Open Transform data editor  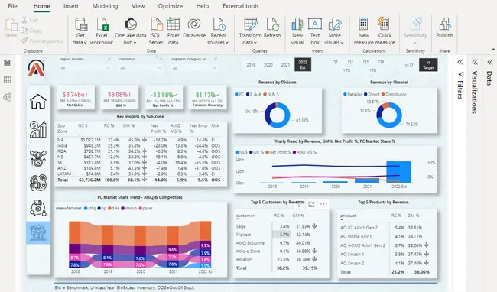click(250, 31)
